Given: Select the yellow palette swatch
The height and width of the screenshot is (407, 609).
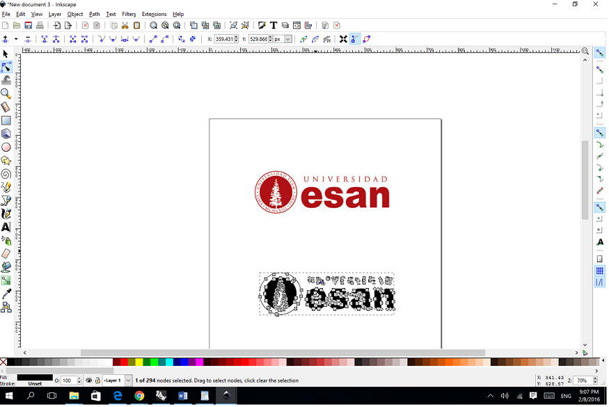Looking at the screenshot, I should click(139, 362).
